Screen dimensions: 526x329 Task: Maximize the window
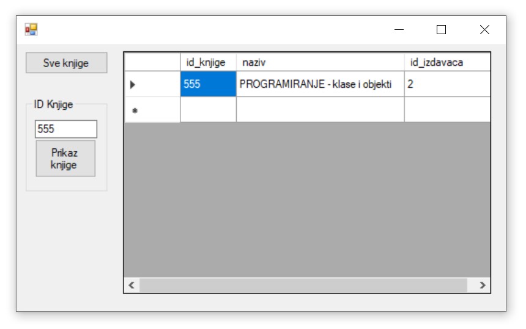[441, 29]
